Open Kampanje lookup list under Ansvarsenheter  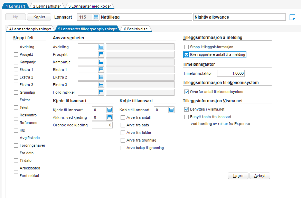(101, 62)
